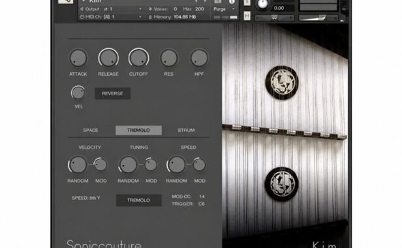Click the TUNING RANDOM knob
Image resolution: width=402 pixels, height=248 pixels.
click(x=128, y=164)
